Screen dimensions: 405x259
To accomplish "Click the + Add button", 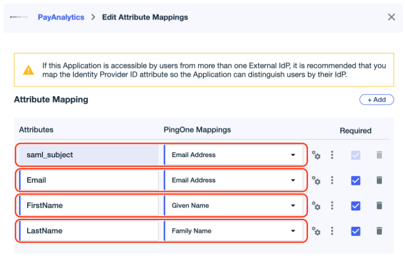I will click(x=376, y=100).
